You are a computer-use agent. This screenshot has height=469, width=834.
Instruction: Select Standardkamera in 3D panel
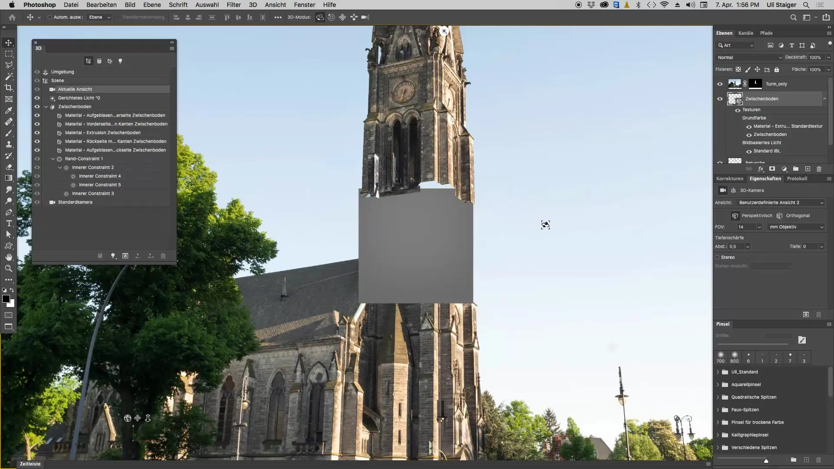click(75, 202)
